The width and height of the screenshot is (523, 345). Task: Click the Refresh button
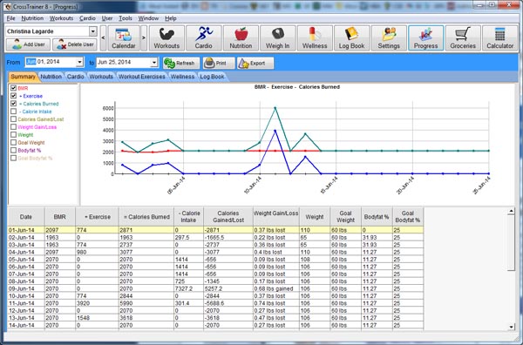pos(181,63)
